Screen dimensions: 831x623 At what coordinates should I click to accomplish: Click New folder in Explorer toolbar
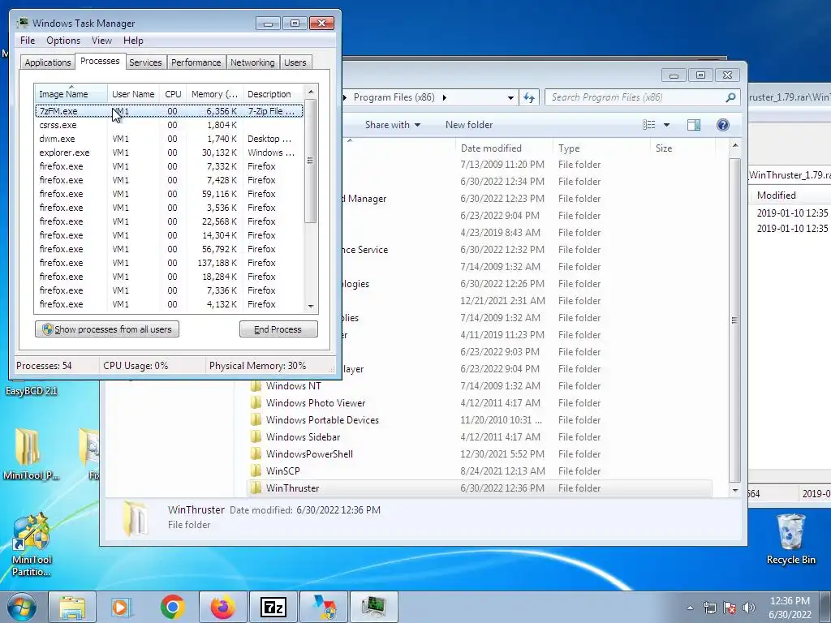point(469,125)
